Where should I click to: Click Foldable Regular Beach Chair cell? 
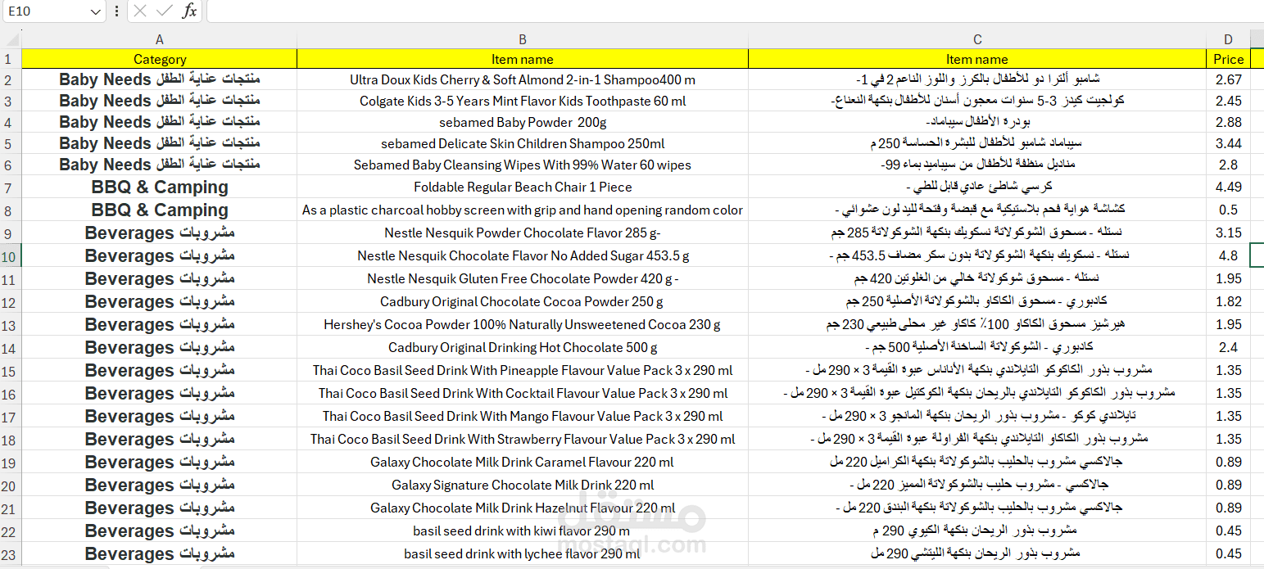(x=523, y=187)
